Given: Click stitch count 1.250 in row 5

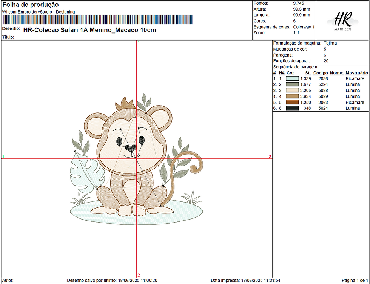Looking at the screenshot, I should 305,102.
